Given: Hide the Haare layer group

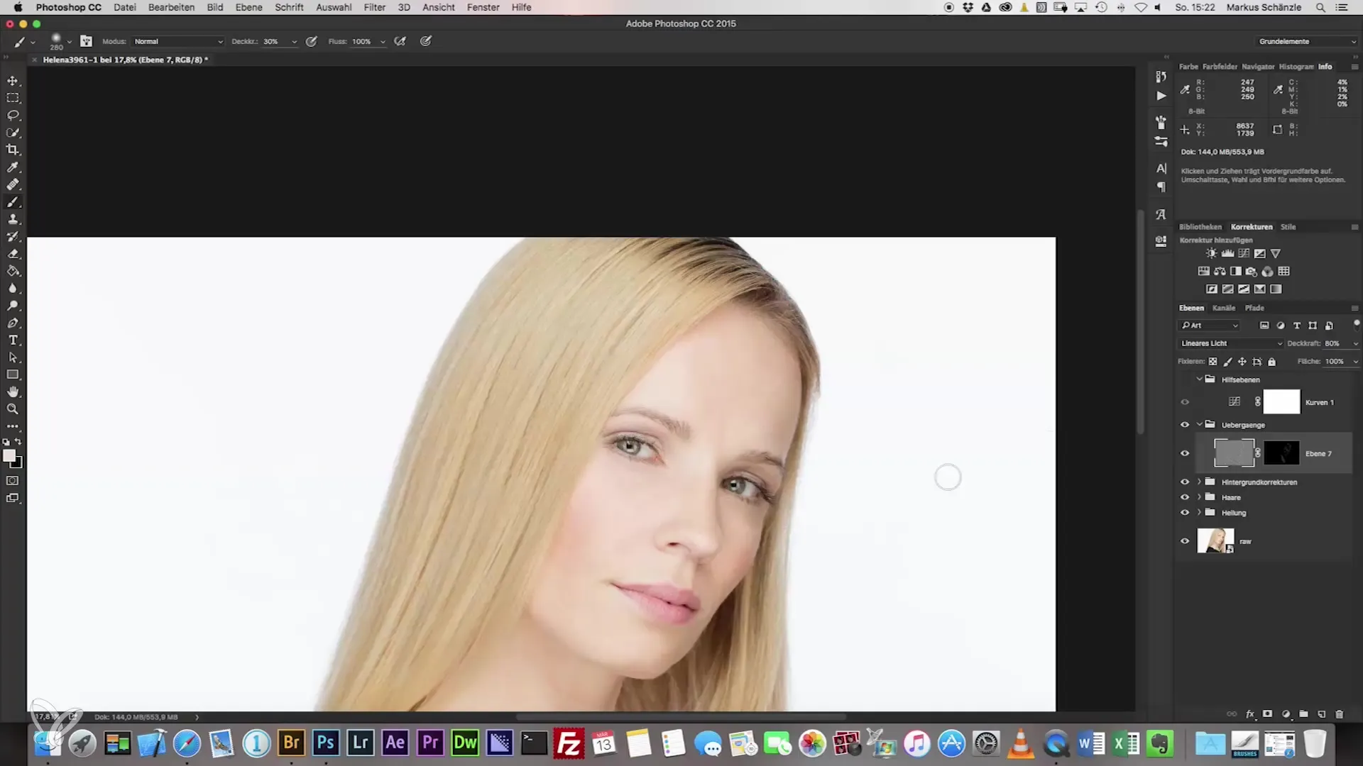Looking at the screenshot, I should 1185,497.
